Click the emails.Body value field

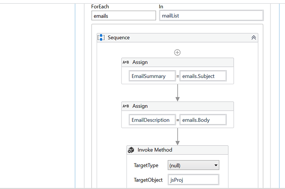[203, 120]
